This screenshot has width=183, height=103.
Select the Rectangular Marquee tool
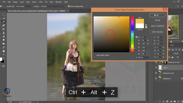pos(3,15)
